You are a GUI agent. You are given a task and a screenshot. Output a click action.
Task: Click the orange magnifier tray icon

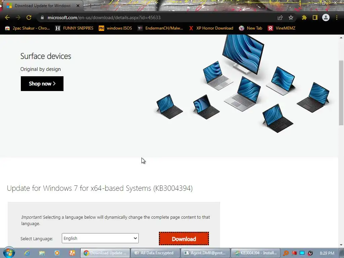click(x=286, y=253)
